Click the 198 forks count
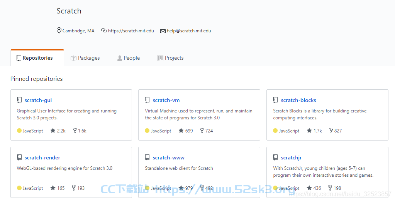395x201 pixels. (x=337, y=188)
